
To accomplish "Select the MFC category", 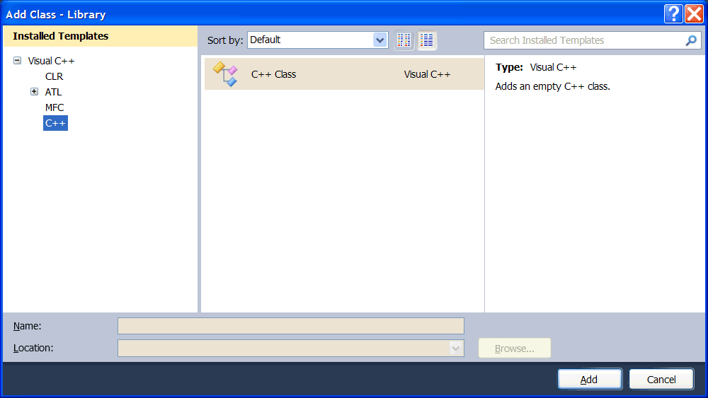I will click(55, 107).
